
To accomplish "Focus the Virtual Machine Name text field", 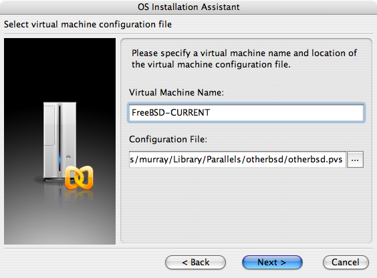I will 246,113.
